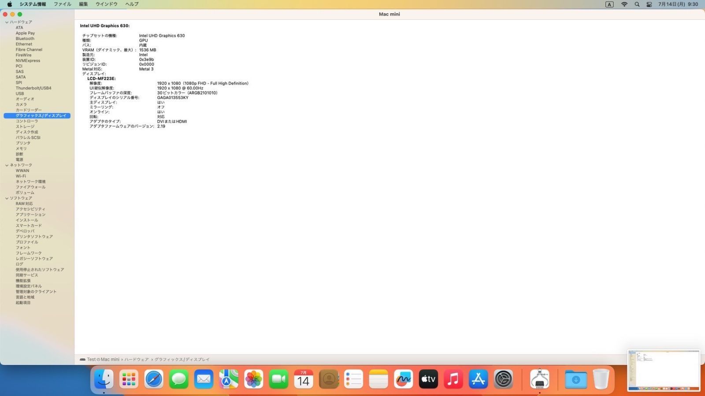705x396 pixels.
Task: Launch FaceTime from the Dock
Action: (x=278, y=379)
